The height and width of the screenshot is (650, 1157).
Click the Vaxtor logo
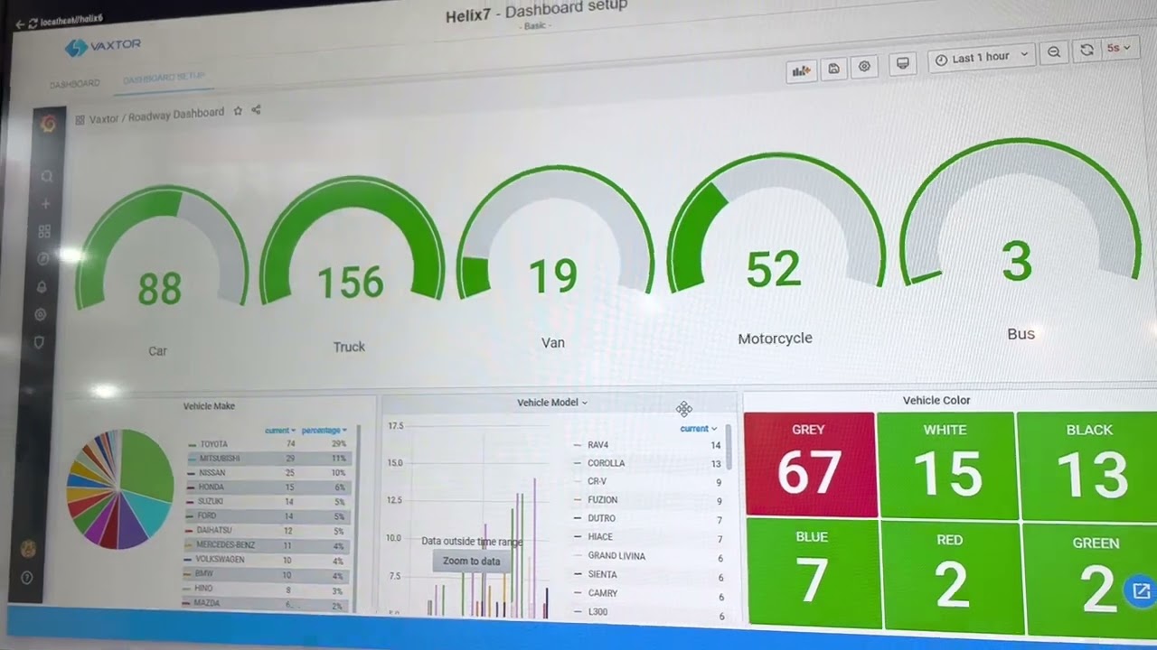102,46
